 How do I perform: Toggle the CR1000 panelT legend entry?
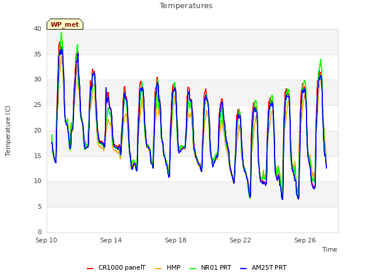tap(117, 267)
